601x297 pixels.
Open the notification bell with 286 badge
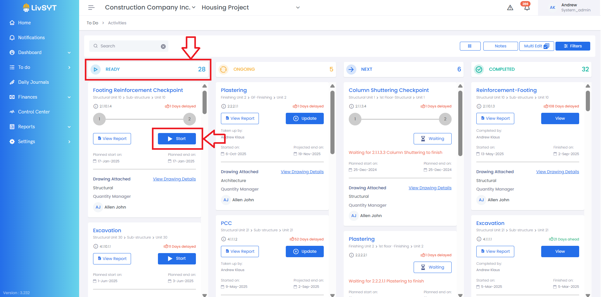[527, 8]
